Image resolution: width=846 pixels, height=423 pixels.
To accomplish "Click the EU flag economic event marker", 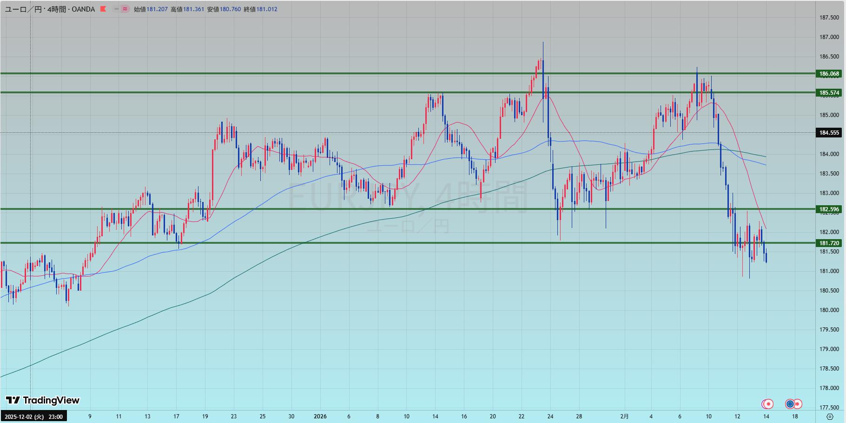I will click(790, 404).
